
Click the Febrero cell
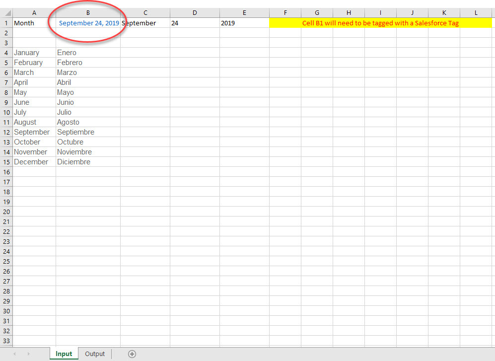[88, 63]
